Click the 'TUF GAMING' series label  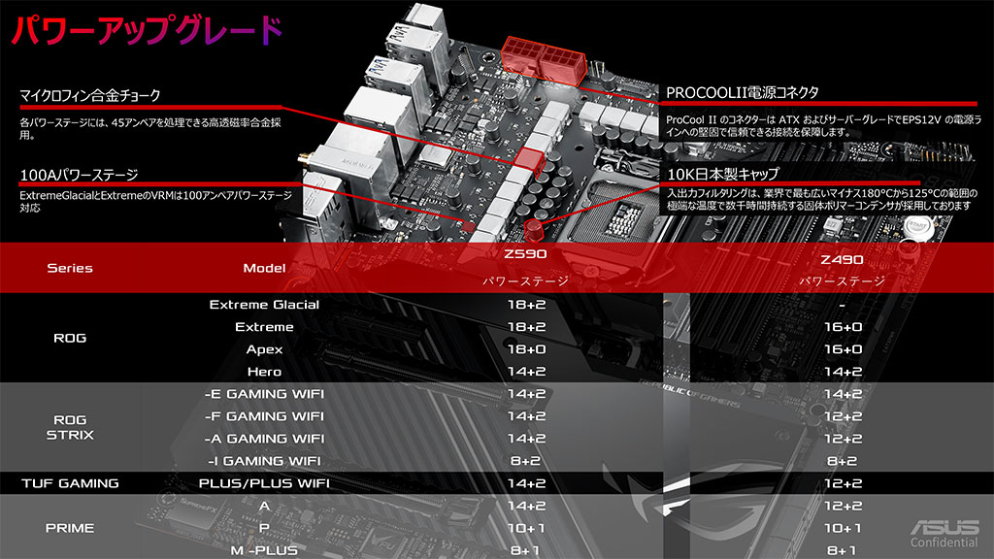pyautogui.click(x=70, y=483)
